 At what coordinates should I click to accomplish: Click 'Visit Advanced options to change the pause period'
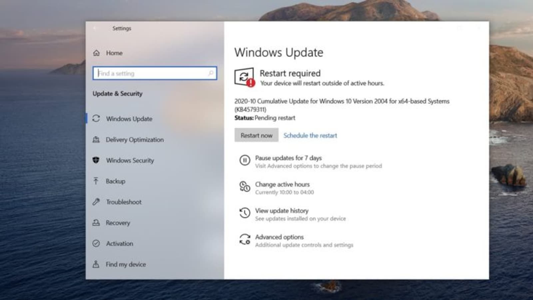point(318,166)
